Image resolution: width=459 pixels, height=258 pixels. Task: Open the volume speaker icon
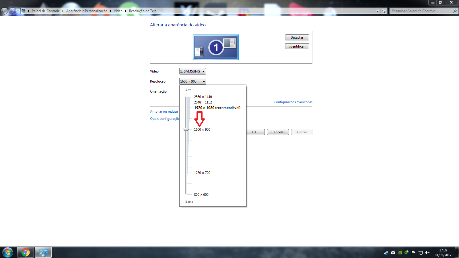click(x=427, y=253)
